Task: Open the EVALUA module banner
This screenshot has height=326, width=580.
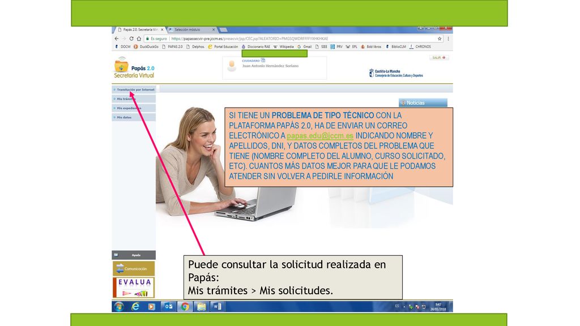Action: [134, 288]
